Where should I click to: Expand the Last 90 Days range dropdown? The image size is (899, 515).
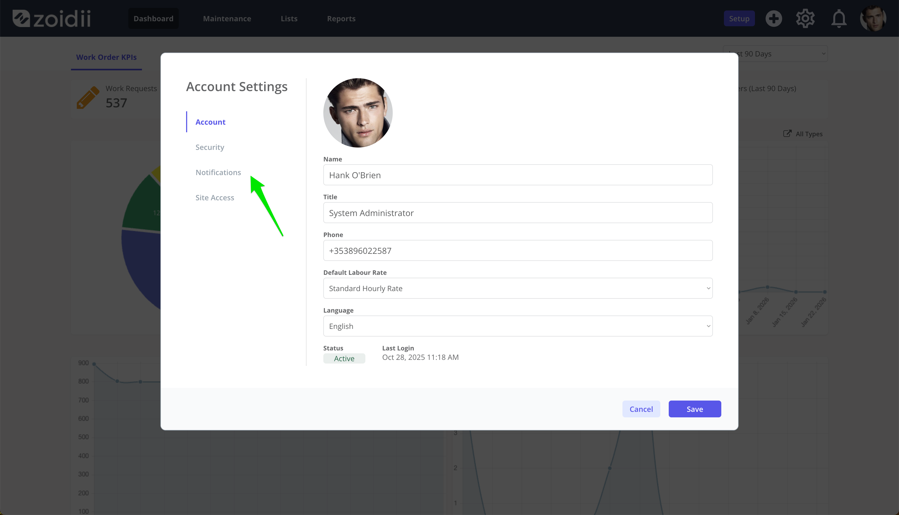pos(775,54)
